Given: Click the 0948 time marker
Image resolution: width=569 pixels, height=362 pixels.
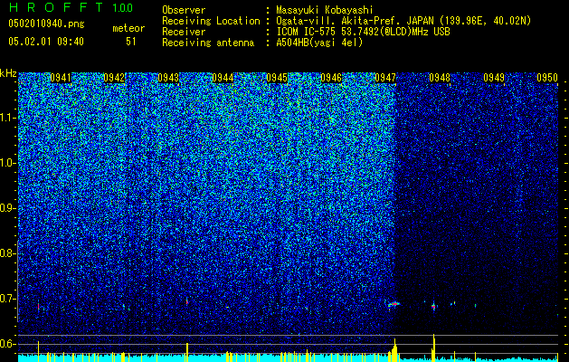Looking at the screenshot, I should 440,78.
